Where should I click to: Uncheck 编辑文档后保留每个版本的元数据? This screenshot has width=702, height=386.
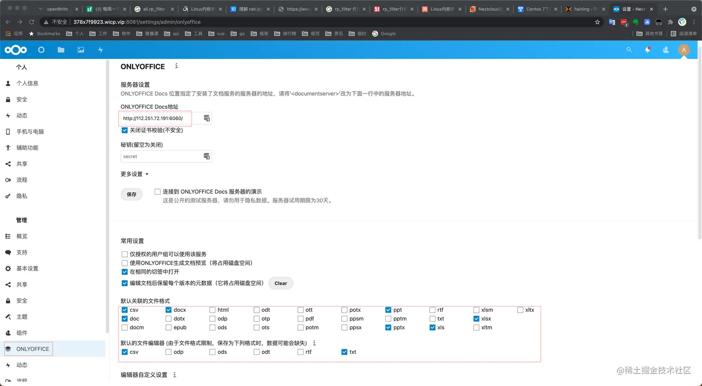coord(124,283)
